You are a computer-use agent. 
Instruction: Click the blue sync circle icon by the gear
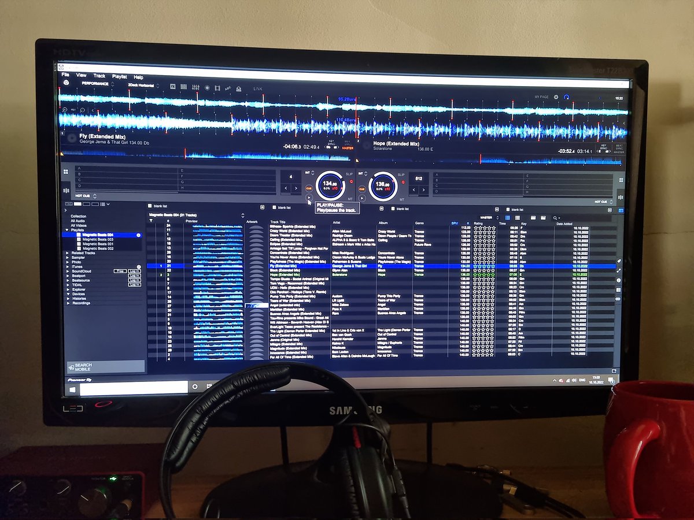click(x=567, y=97)
